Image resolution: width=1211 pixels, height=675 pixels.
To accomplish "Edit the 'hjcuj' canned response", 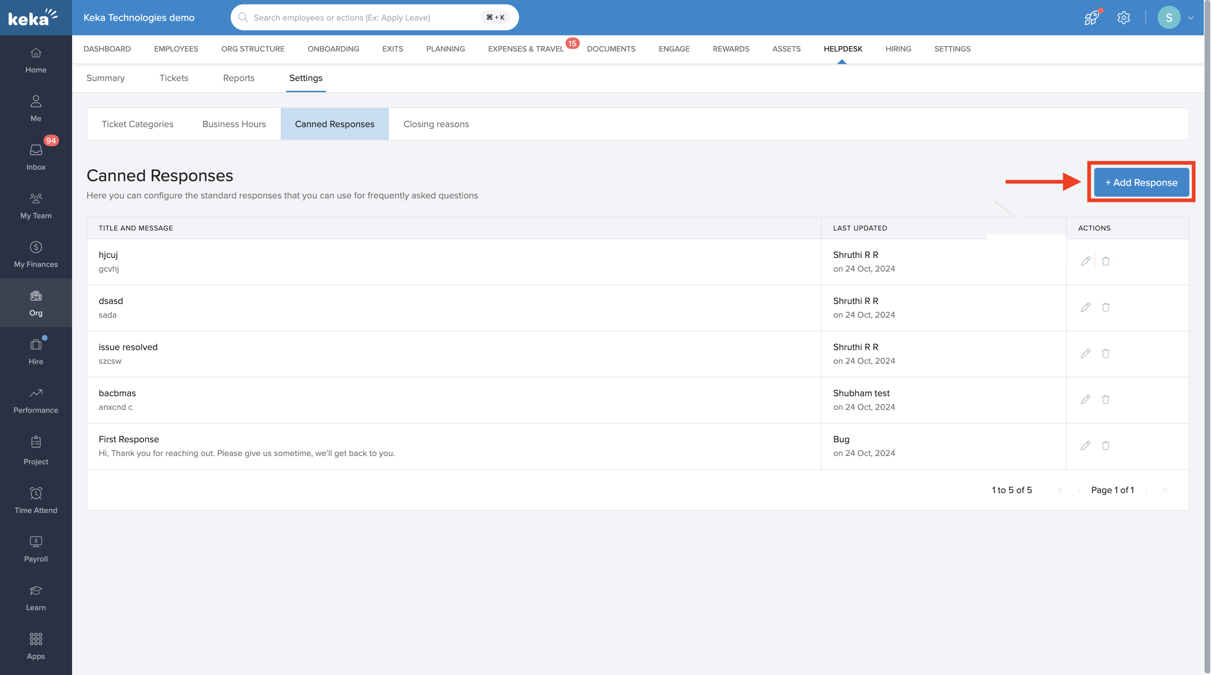I will [x=1085, y=261].
